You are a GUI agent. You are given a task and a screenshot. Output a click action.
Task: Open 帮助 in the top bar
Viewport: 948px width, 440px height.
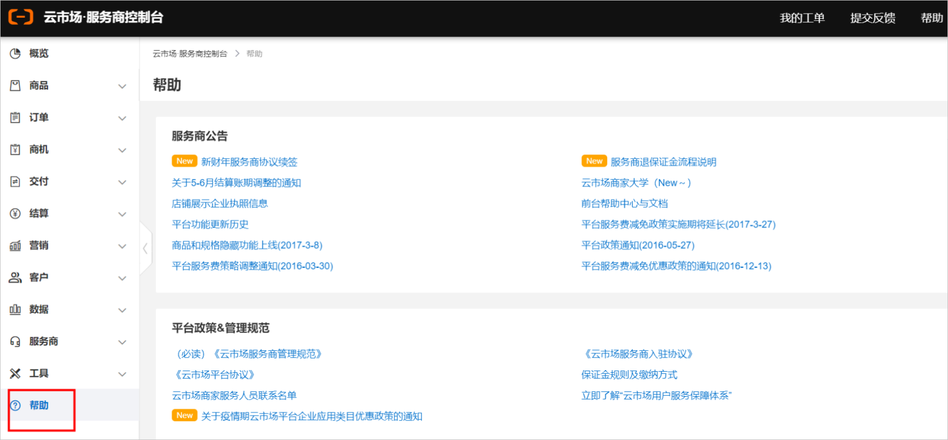pos(932,18)
